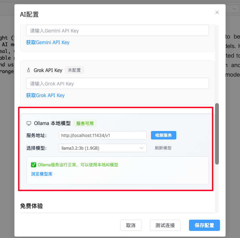Screen dimensions: 240x238
Task: Click the 测试连接 button
Action: (165, 225)
